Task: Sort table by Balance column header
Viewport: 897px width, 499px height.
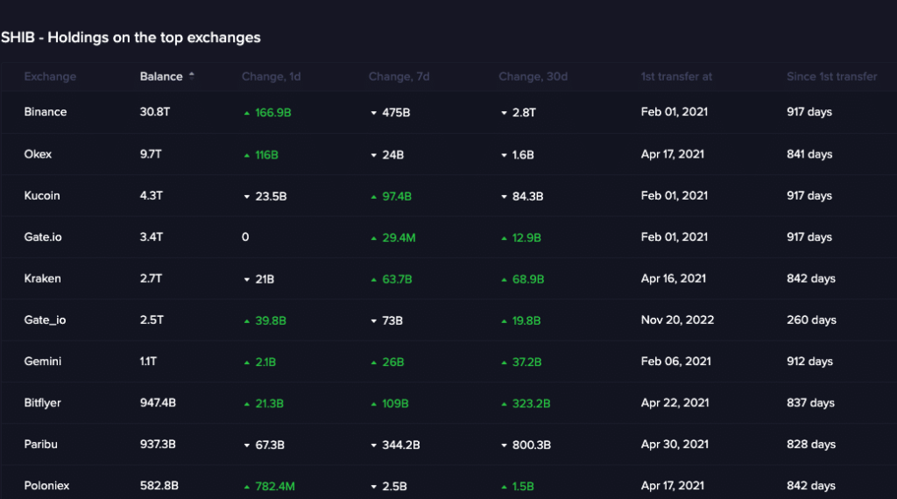Action: [x=161, y=76]
